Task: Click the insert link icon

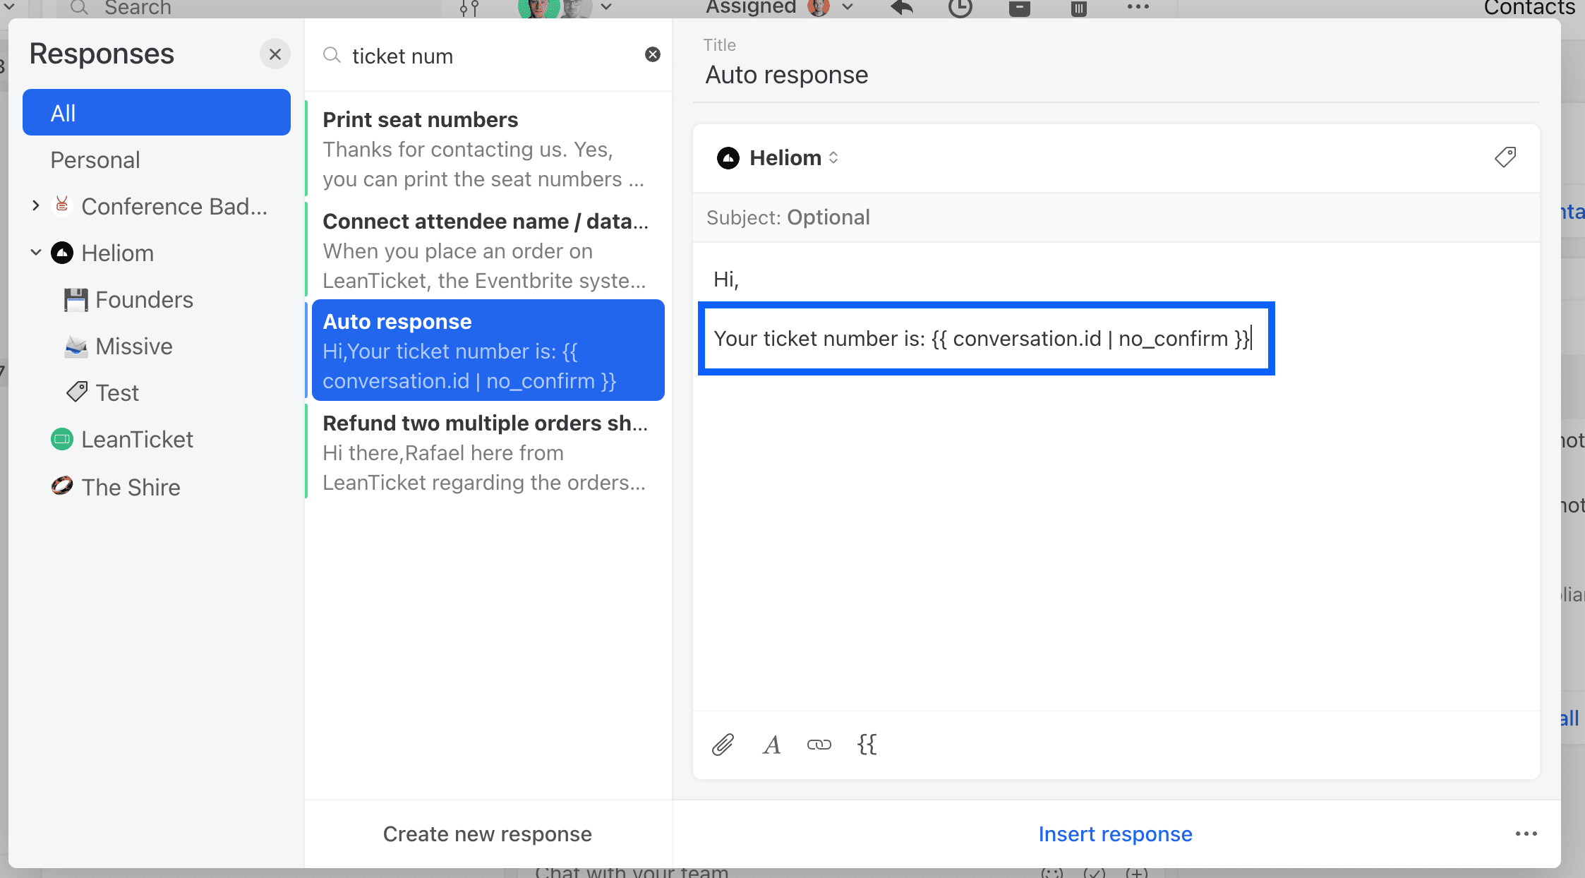Action: tap(819, 745)
